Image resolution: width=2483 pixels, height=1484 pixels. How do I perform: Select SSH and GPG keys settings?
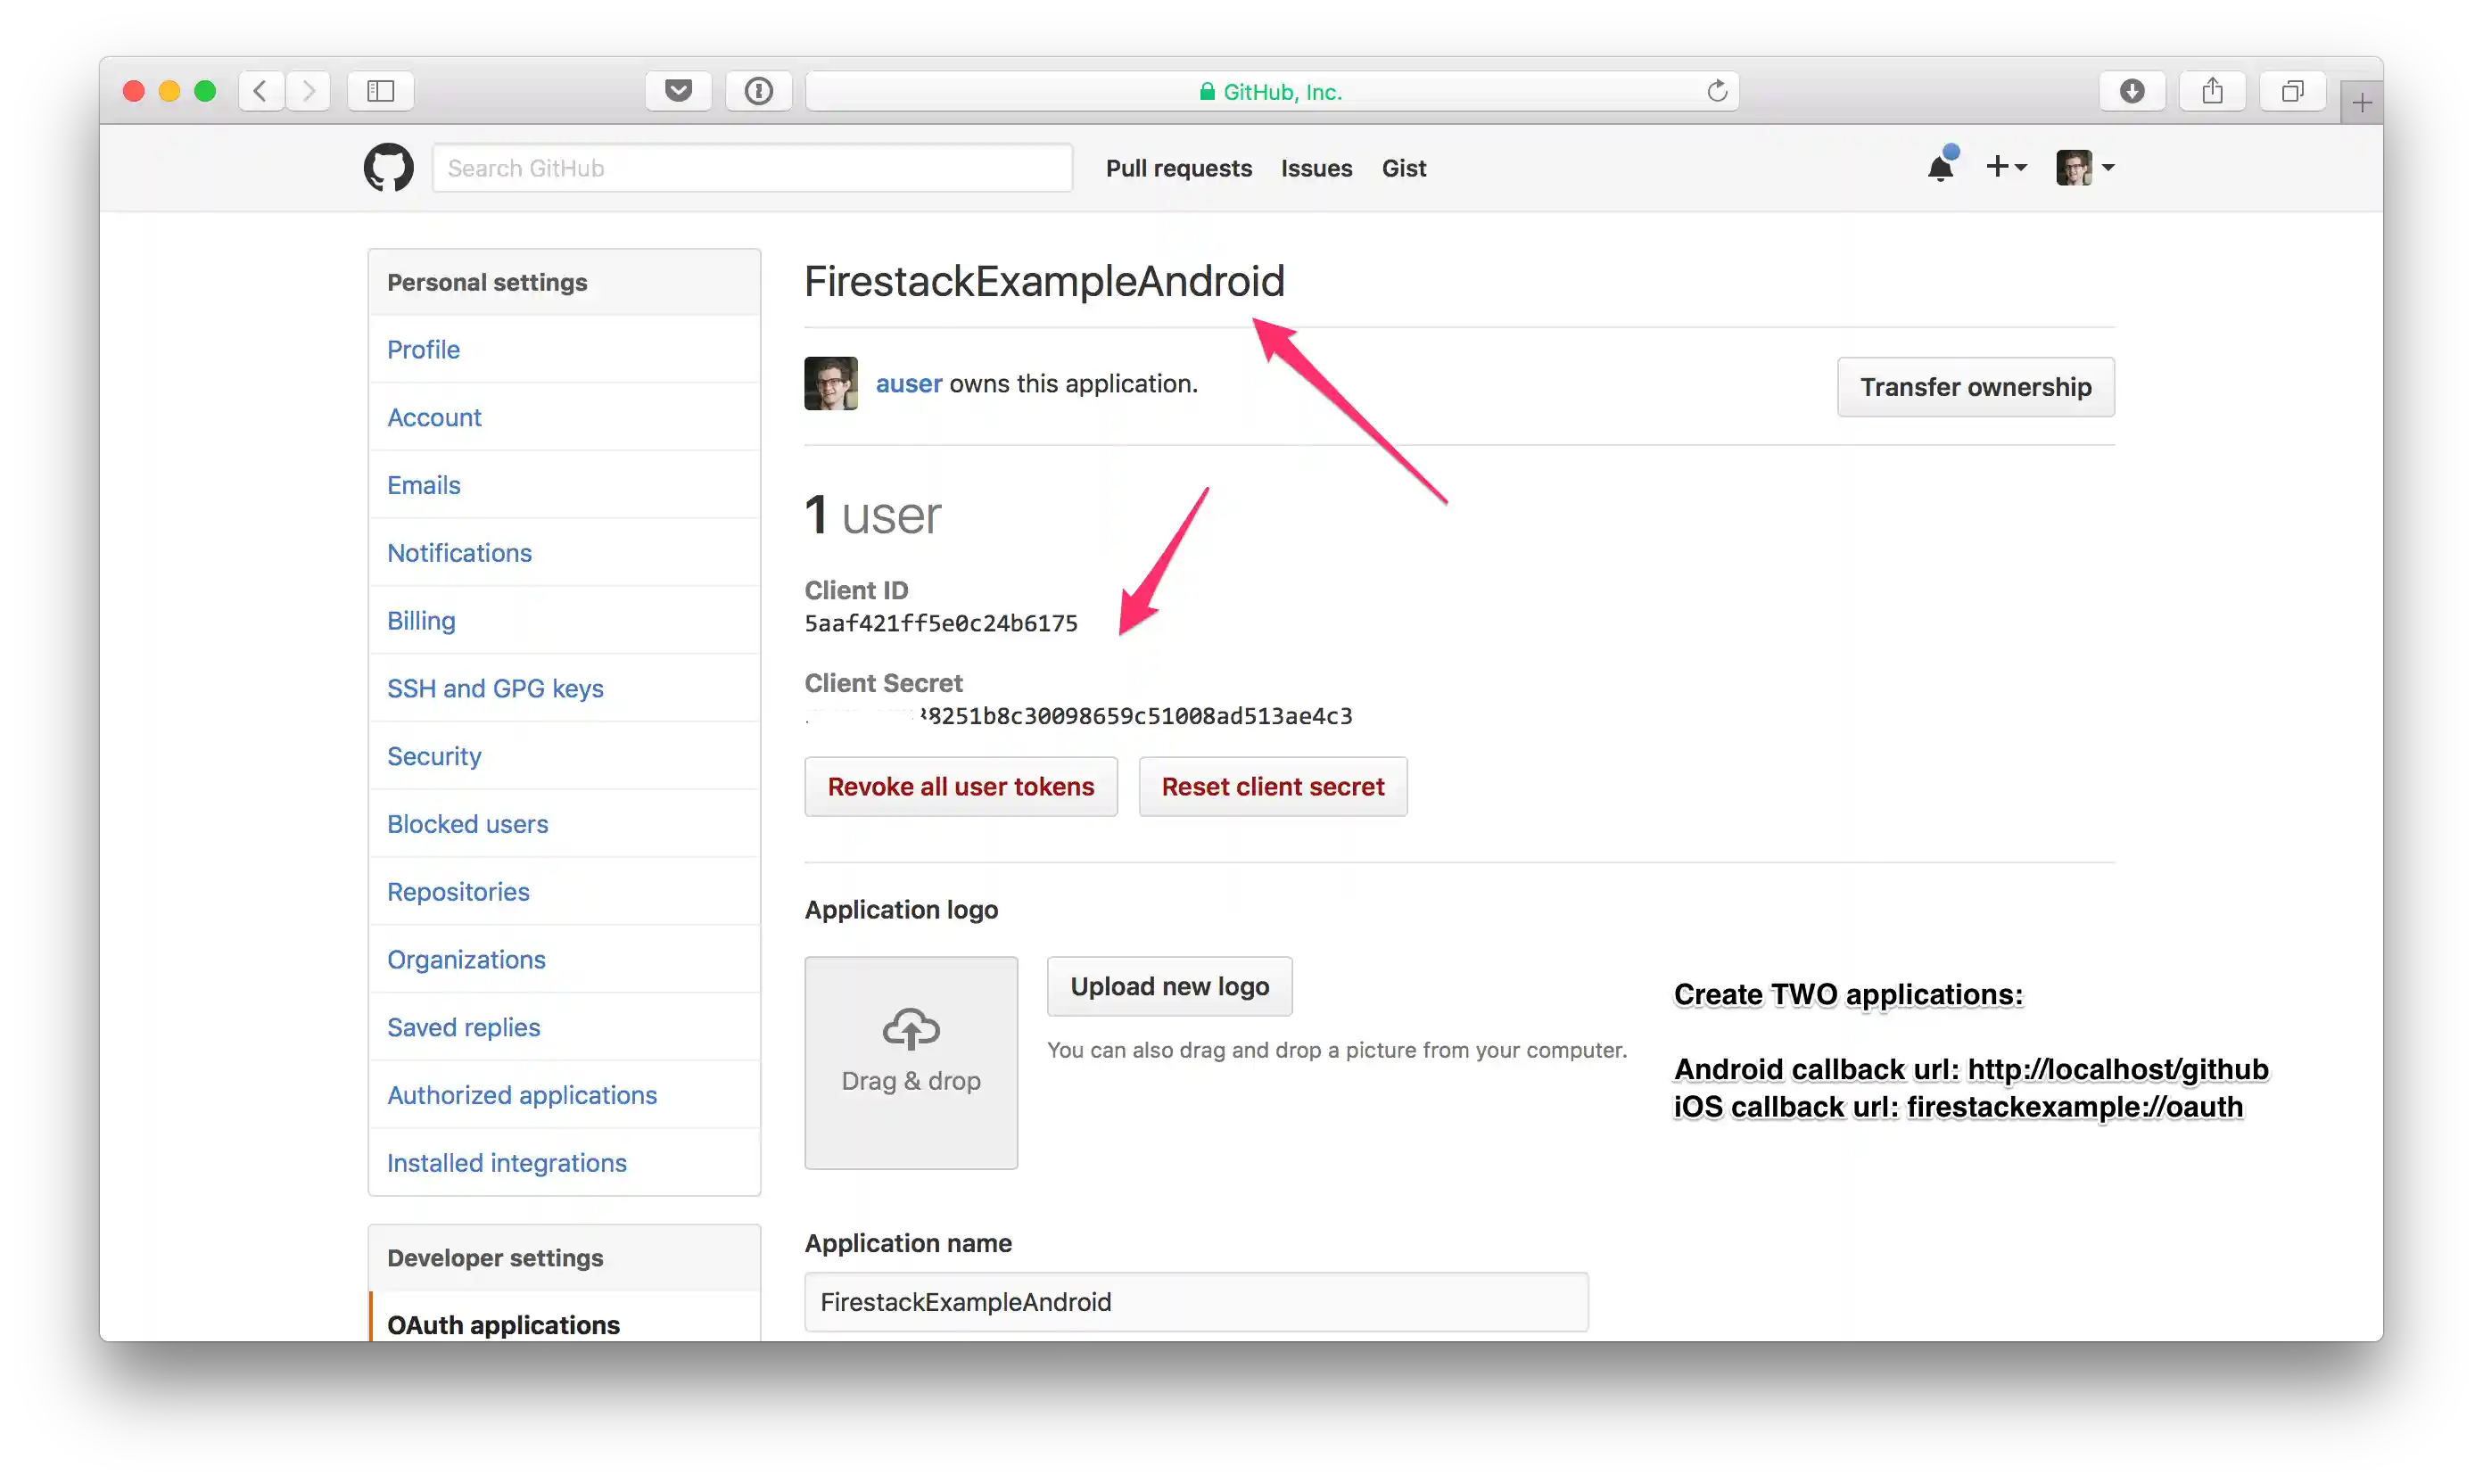(x=495, y=688)
